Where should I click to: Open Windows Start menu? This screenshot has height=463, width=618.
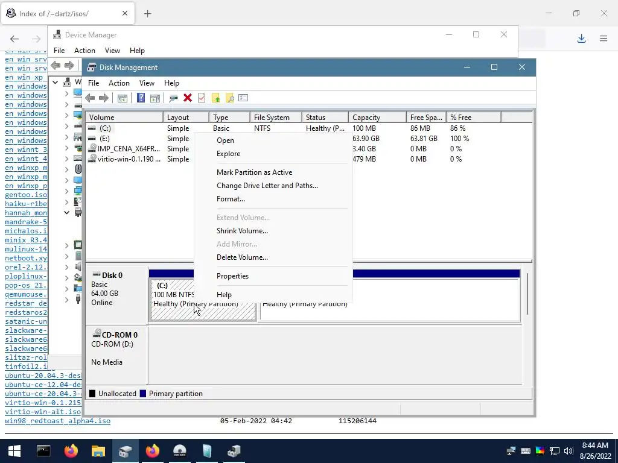pos(14,451)
